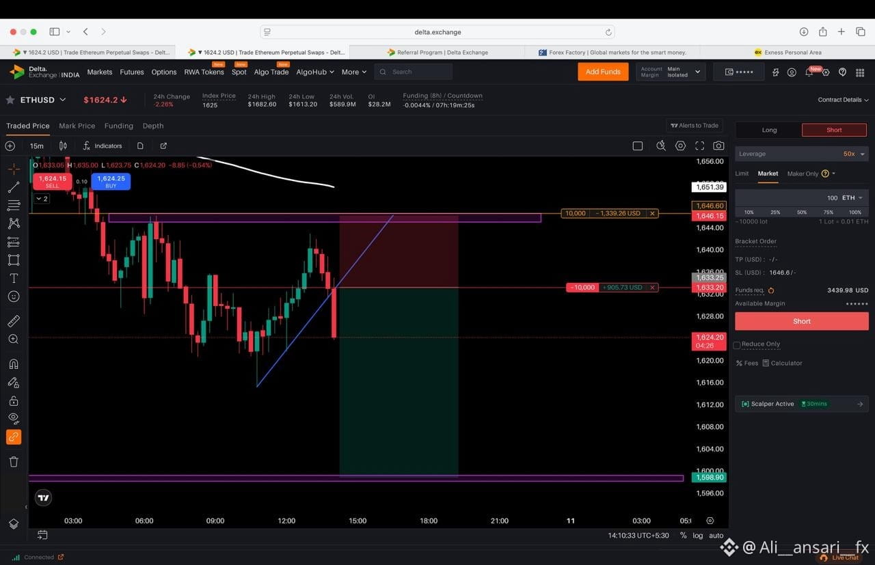The height and width of the screenshot is (565, 875).
Task: Open the Indicators menu
Action: click(x=103, y=146)
